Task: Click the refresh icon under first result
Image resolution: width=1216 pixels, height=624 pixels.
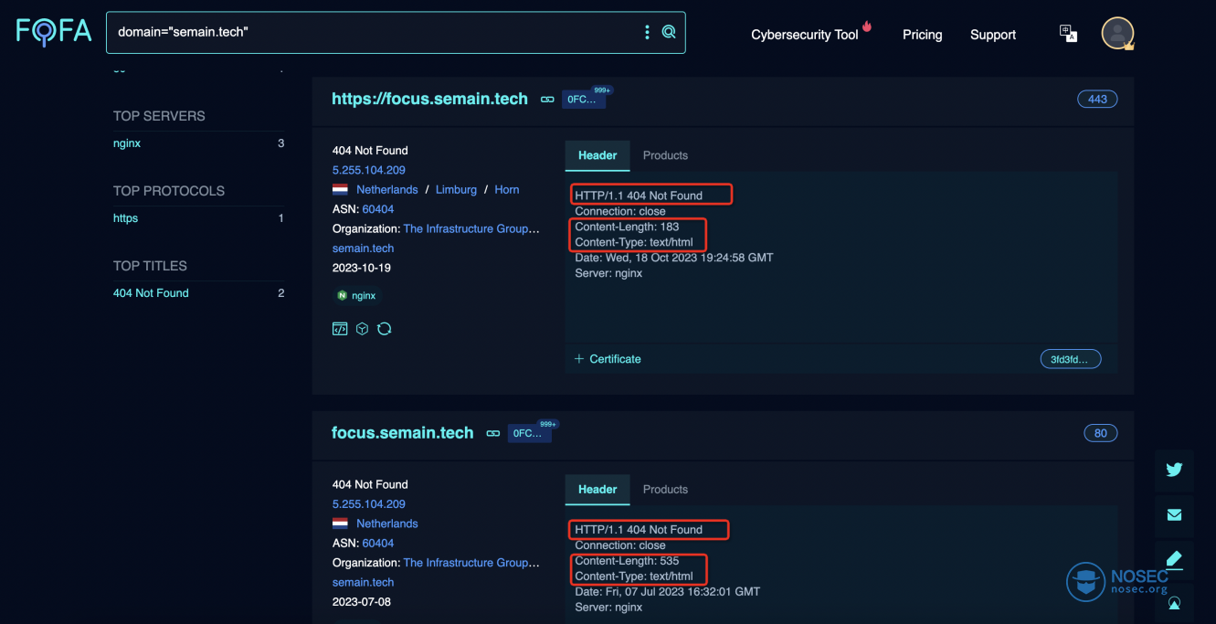Action: (385, 329)
